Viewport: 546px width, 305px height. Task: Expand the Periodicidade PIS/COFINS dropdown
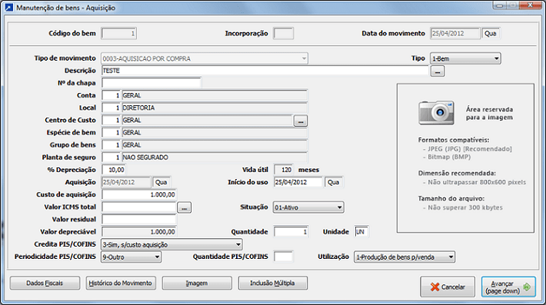(x=131, y=257)
